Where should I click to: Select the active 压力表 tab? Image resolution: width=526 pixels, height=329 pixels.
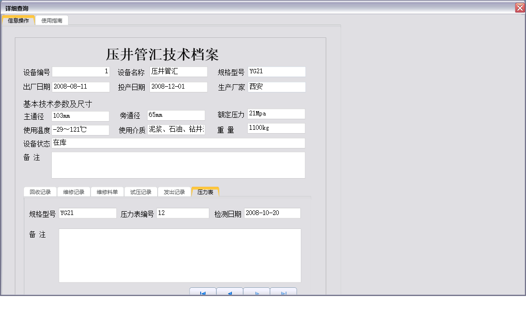[205, 191]
